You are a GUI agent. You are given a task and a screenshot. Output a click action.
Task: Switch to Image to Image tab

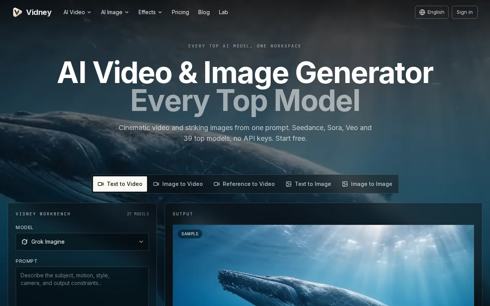(x=367, y=184)
